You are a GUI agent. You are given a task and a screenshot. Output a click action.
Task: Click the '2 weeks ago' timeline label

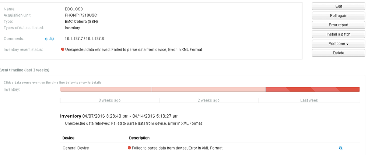(208, 100)
